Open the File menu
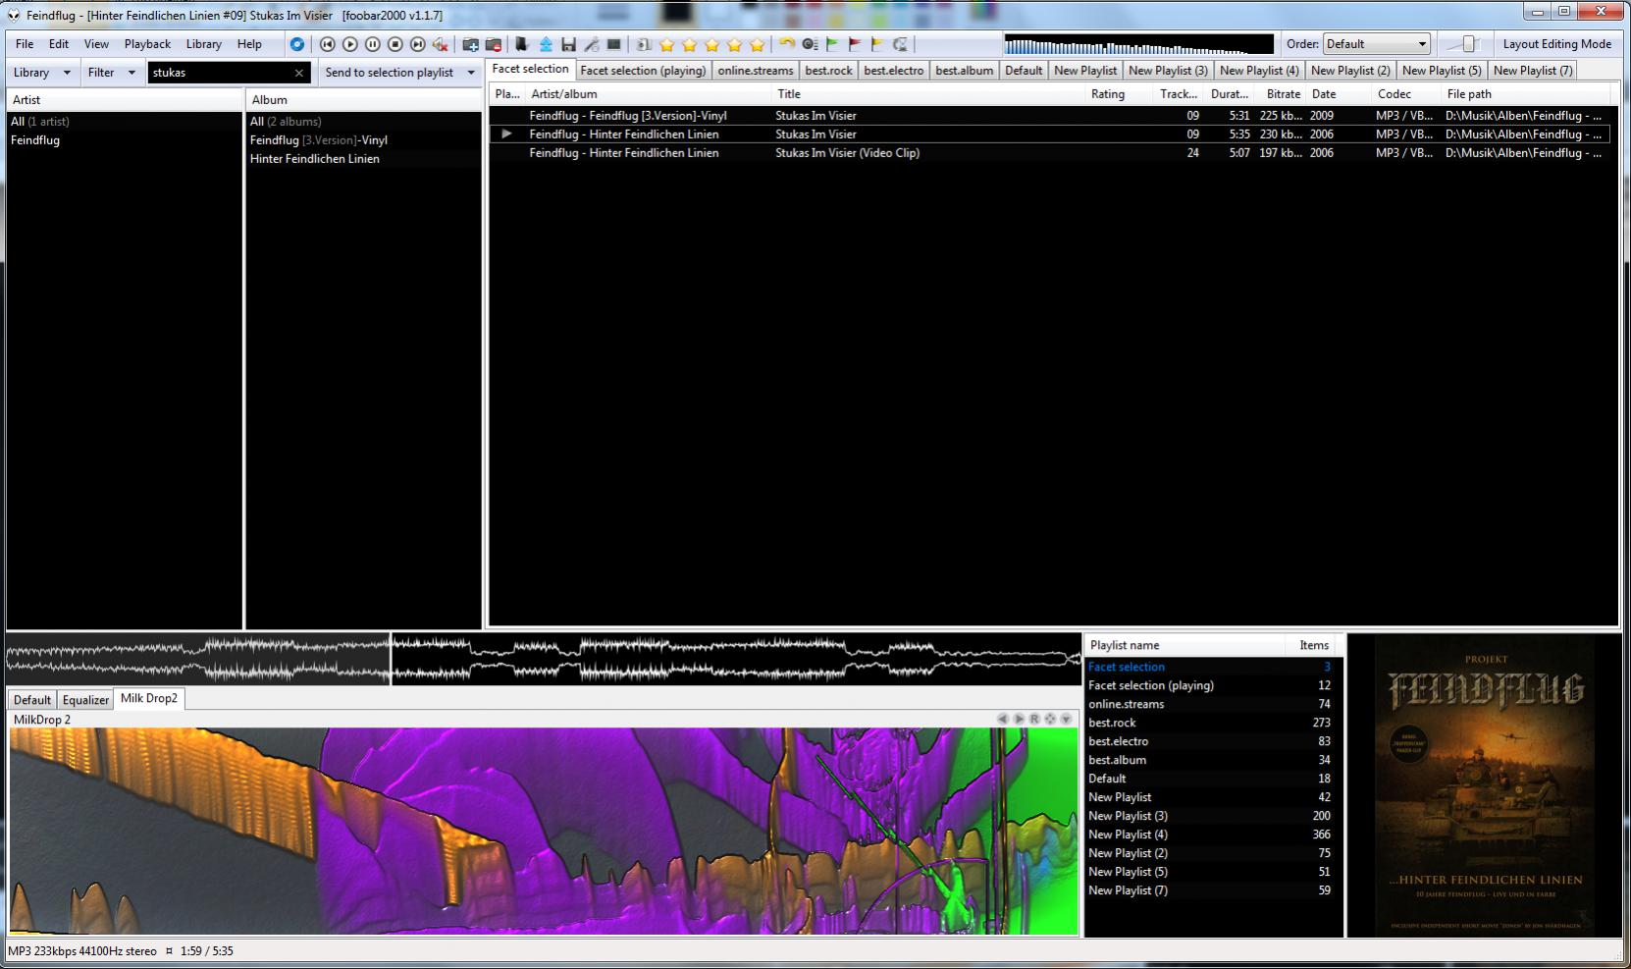The width and height of the screenshot is (1631, 969). tap(25, 44)
